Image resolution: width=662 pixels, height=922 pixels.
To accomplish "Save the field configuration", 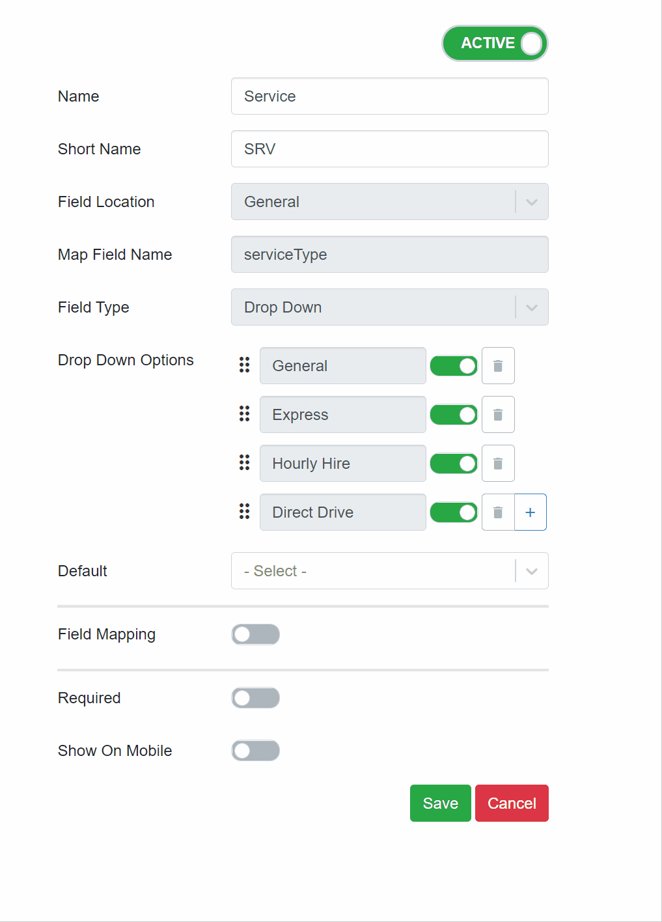I will click(x=440, y=803).
